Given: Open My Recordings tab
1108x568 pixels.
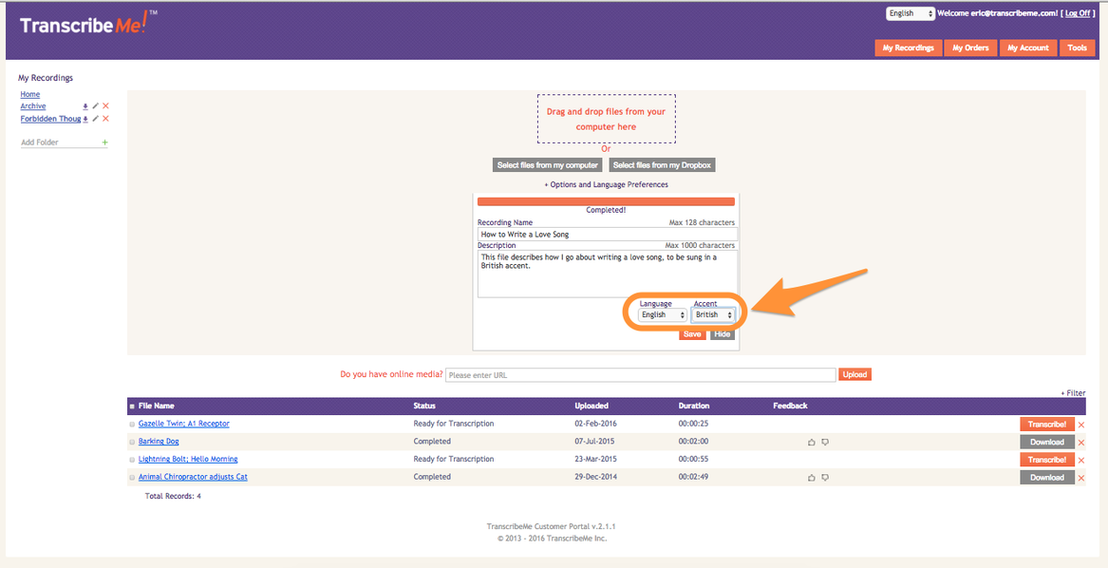Looking at the screenshot, I should (x=908, y=48).
